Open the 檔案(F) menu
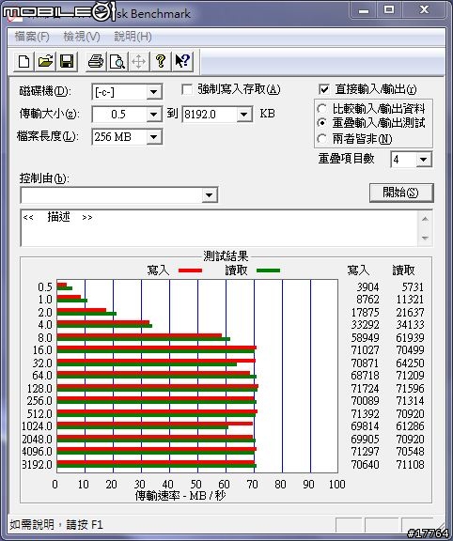The image size is (453, 541). [x=32, y=37]
